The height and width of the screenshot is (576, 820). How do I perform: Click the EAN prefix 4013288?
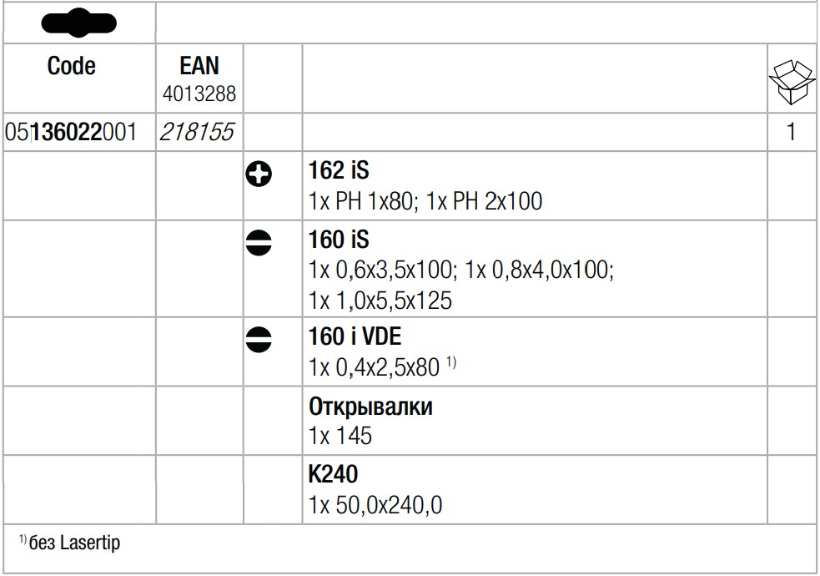[x=199, y=94]
